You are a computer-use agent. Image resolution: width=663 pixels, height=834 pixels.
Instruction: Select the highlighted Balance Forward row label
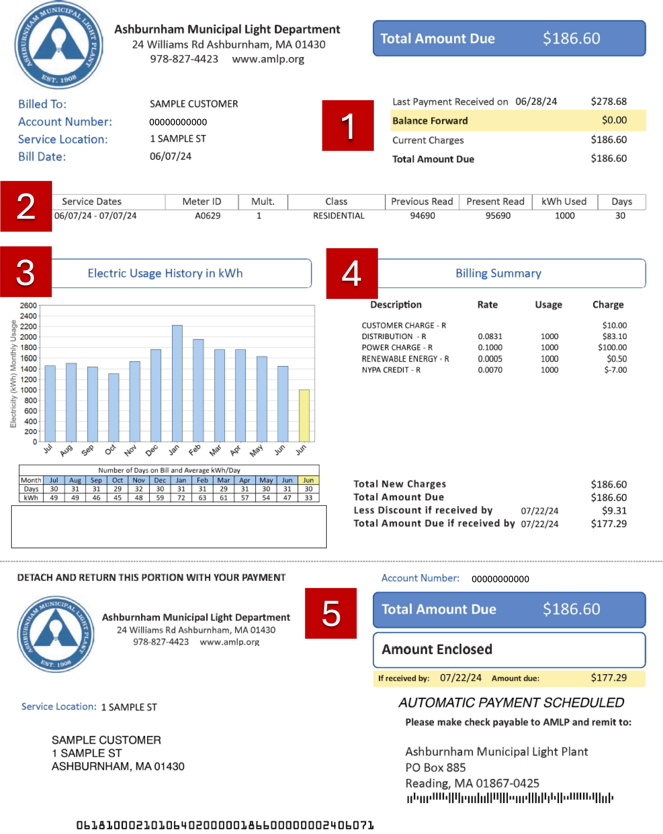430,121
